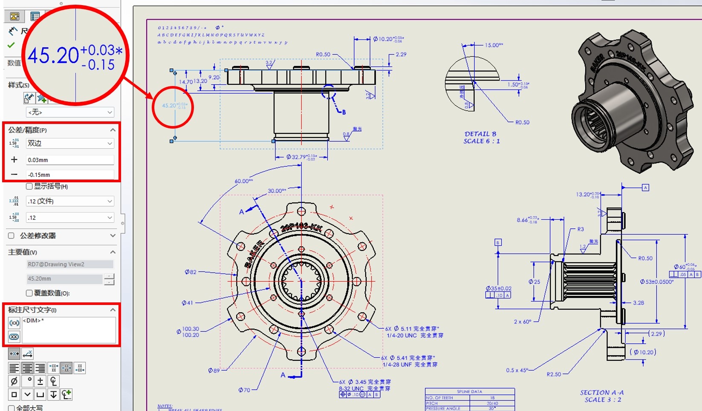Open the more symbols button

(x=67, y=394)
